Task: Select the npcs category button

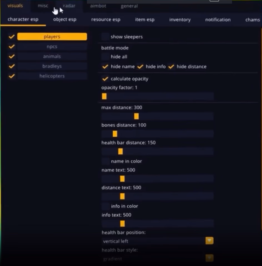Action: coord(52,46)
